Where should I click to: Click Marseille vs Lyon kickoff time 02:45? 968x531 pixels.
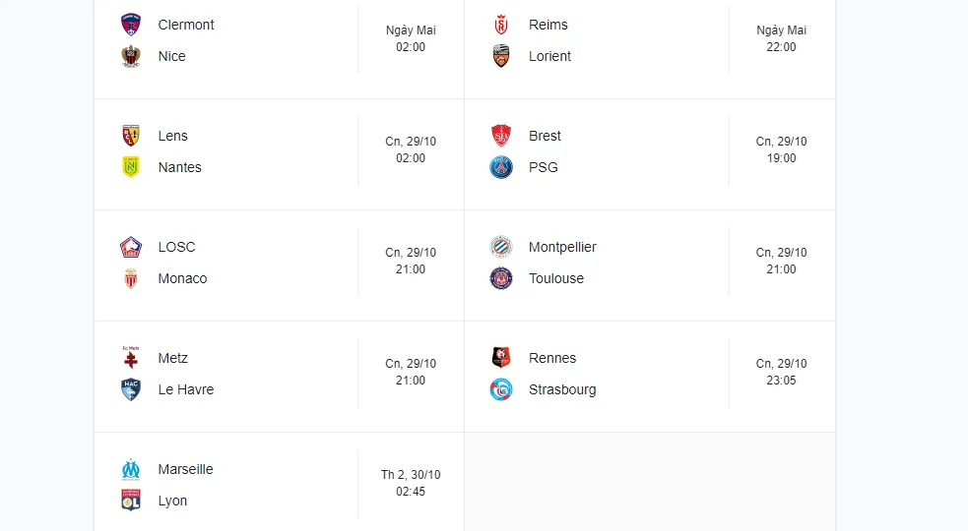pyautogui.click(x=411, y=492)
